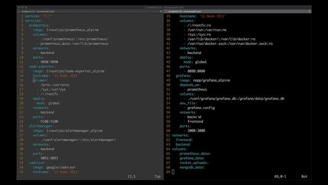328x185 pixels.
Task: Click "prometheus" dependency on line 51
Action: tap(197, 89)
